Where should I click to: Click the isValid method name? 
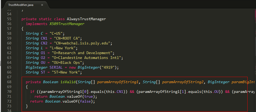68,82
